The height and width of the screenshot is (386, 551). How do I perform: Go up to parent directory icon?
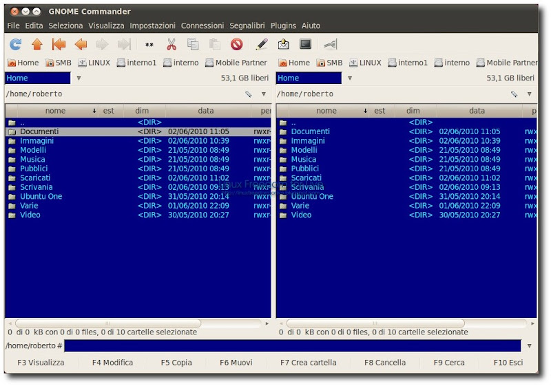click(37, 44)
